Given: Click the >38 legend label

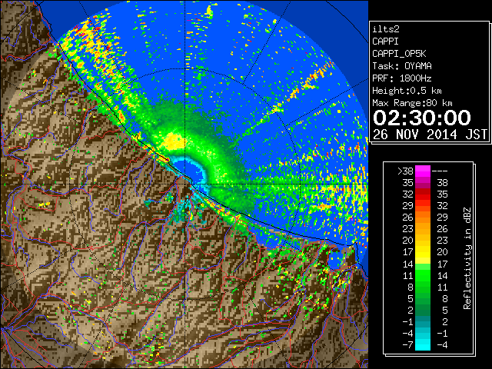Looking at the screenshot, I should [x=405, y=171].
